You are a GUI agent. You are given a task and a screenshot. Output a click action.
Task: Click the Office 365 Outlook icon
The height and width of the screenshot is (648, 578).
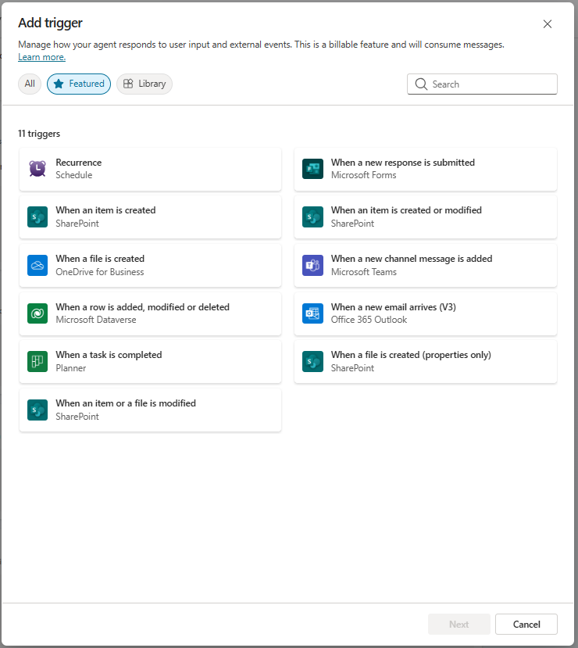tap(312, 313)
